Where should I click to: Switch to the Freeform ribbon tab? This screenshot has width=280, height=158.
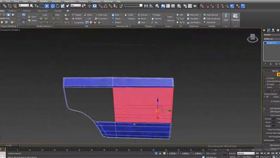point(12,11)
